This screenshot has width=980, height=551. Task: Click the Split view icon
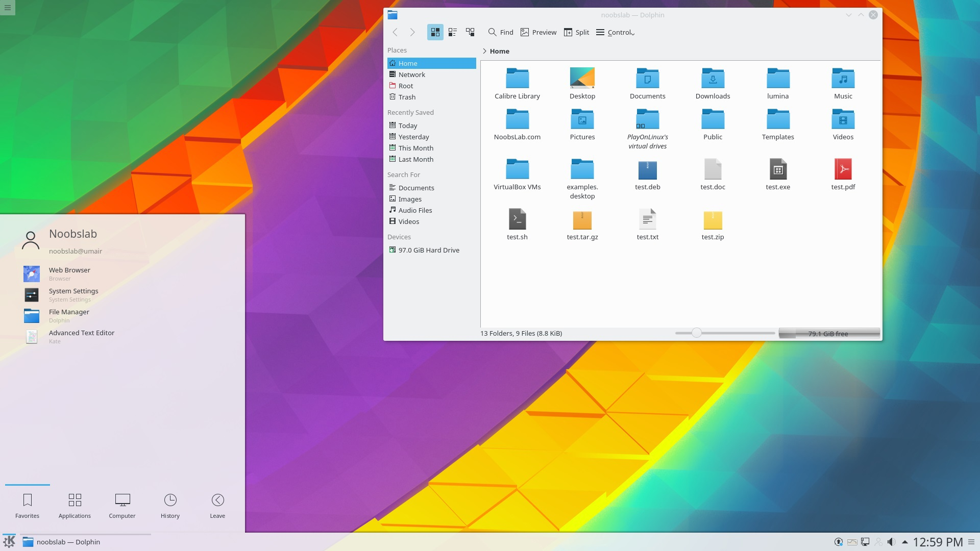click(x=568, y=32)
